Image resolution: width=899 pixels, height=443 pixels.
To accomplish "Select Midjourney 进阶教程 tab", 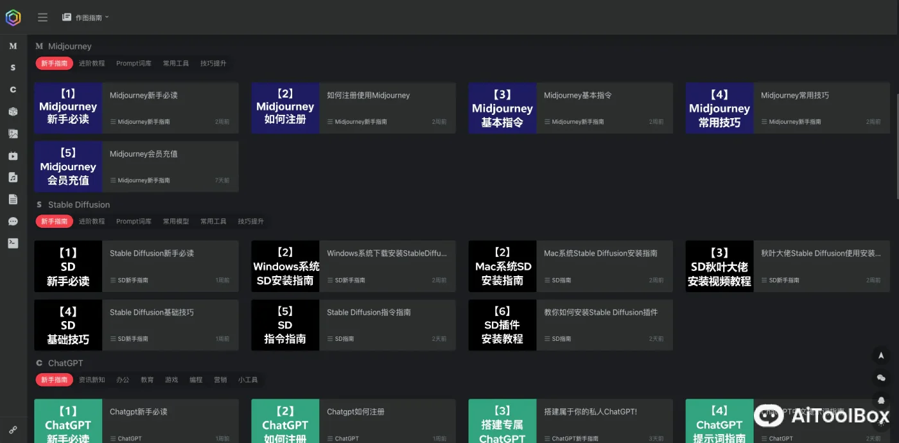I will (x=92, y=64).
